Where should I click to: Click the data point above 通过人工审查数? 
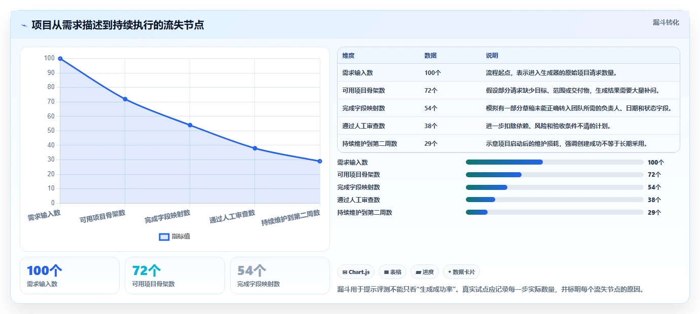(x=255, y=148)
